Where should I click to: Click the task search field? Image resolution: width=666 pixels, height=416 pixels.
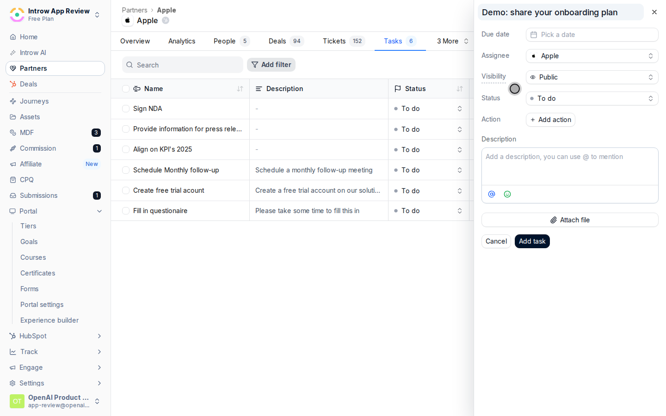pos(183,65)
